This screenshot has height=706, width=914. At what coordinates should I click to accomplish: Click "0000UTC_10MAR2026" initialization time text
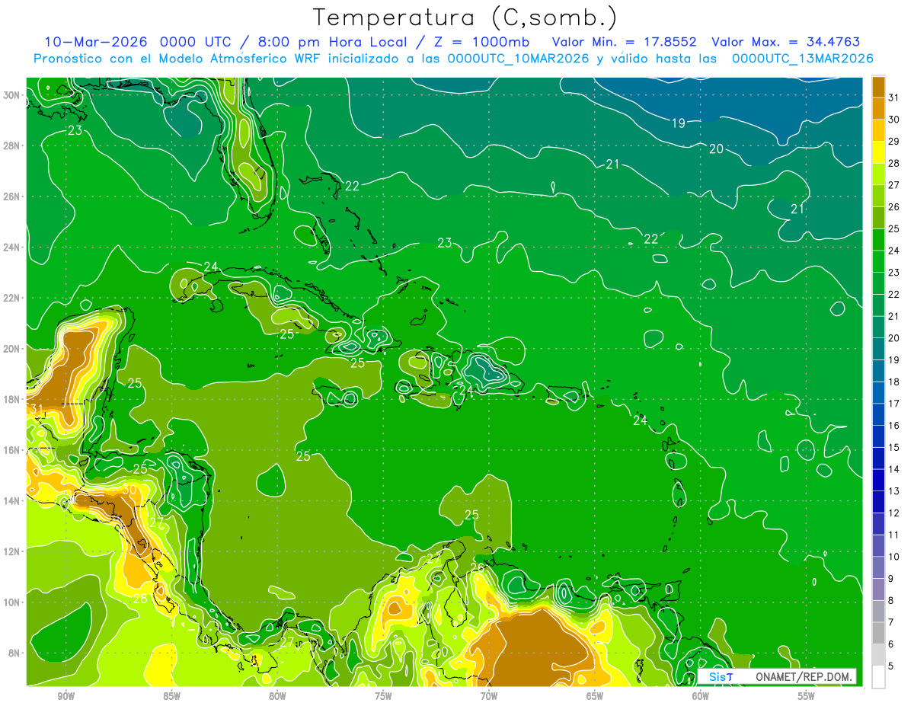pyautogui.click(x=517, y=59)
